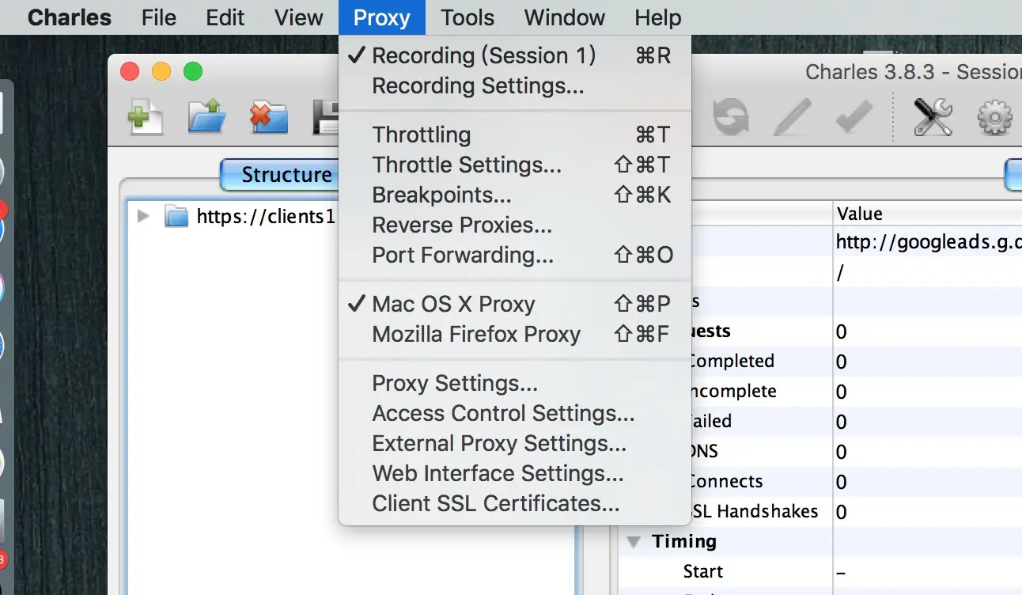Choose Breakpoints... menu item
This screenshot has height=595, width=1022.
click(514, 195)
